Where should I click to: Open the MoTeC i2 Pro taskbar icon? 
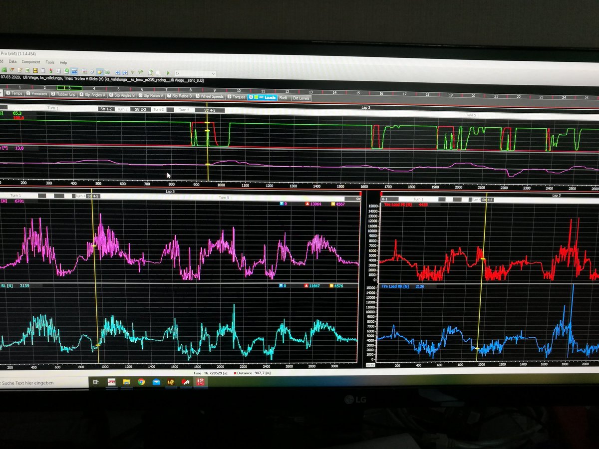point(200,382)
